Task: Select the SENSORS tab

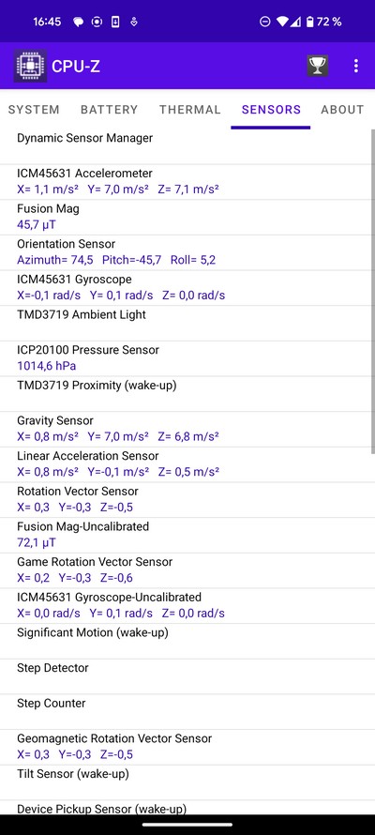Action: coord(271,110)
